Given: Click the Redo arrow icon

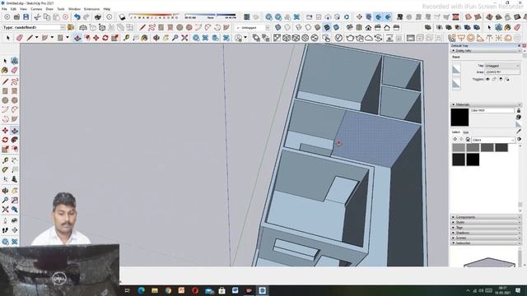Looking at the screenshot, I should coord(86,16).
